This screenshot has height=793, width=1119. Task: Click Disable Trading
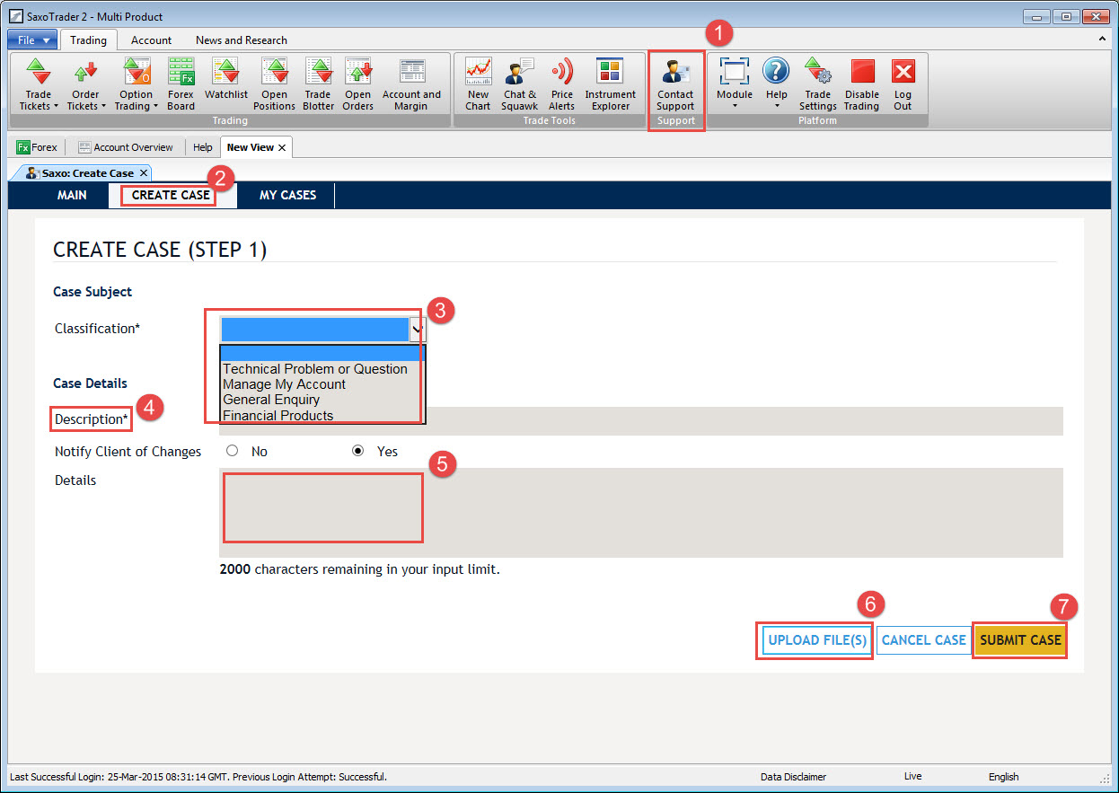click(861, 84)
